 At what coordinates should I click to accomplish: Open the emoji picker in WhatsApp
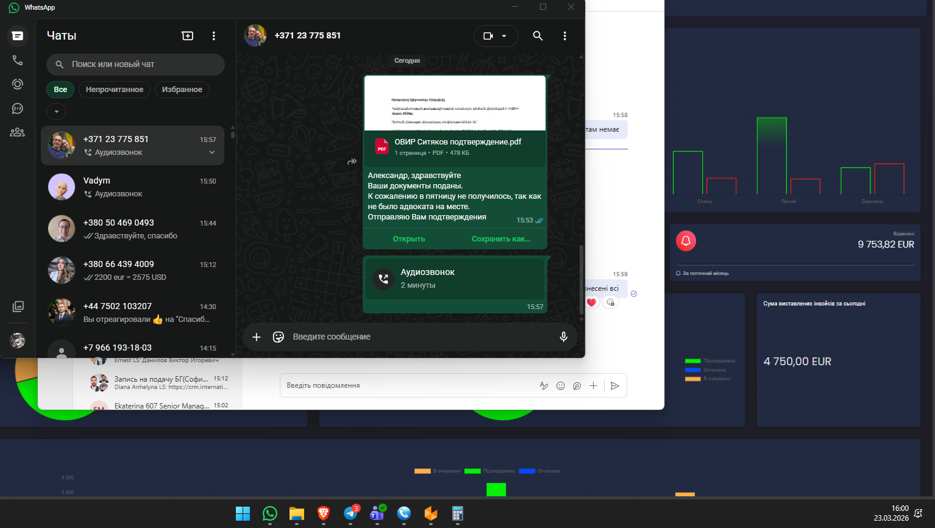[x=279, y=337]
